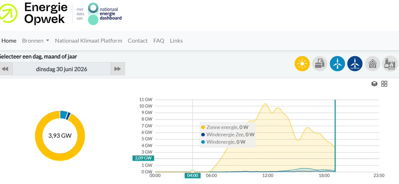The height and width of the screenshot is (184, 399).
Task: Click the teal current-time vertical line
Action: click(335, 136)
